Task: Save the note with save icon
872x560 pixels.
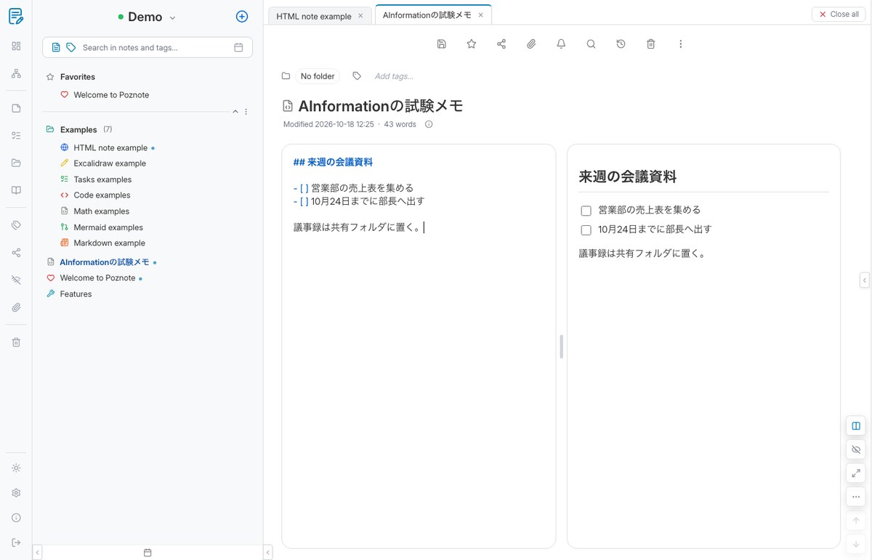Action: (441, 44)
